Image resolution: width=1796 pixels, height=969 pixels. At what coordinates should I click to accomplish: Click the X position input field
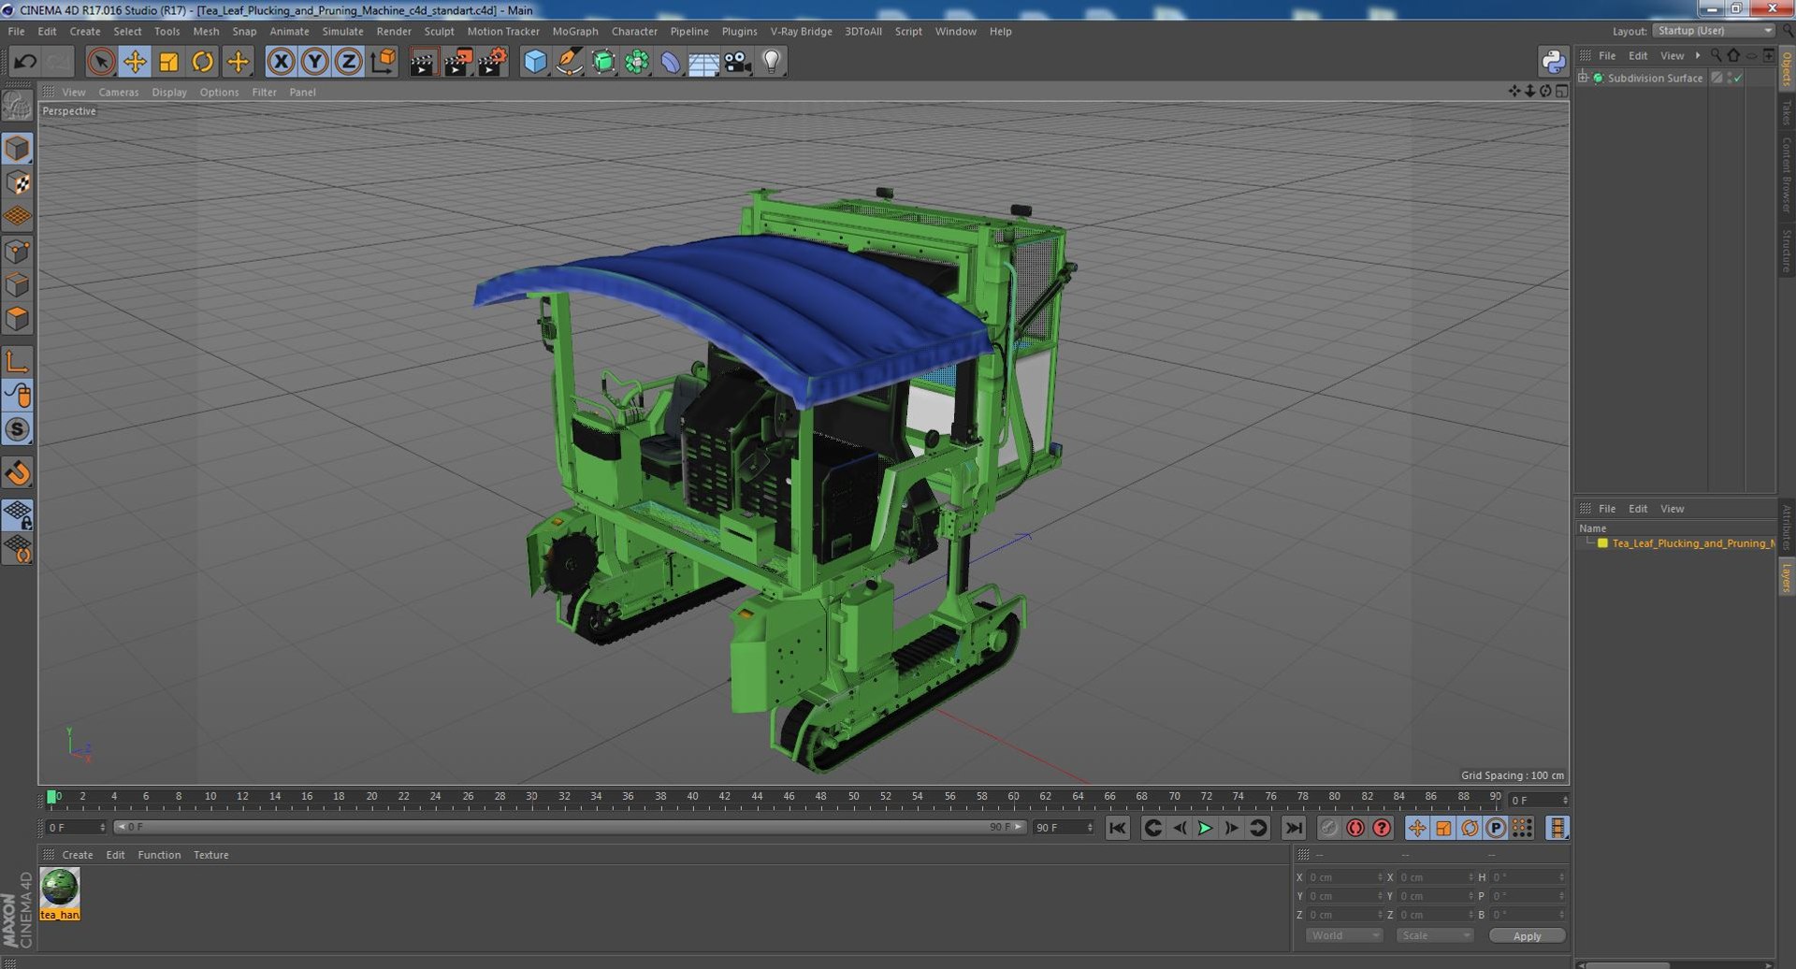pyautogui.click(x=1344, y=877)
